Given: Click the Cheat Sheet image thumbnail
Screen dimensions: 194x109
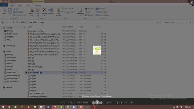Looking at the screenshot, I should point(97,50).
